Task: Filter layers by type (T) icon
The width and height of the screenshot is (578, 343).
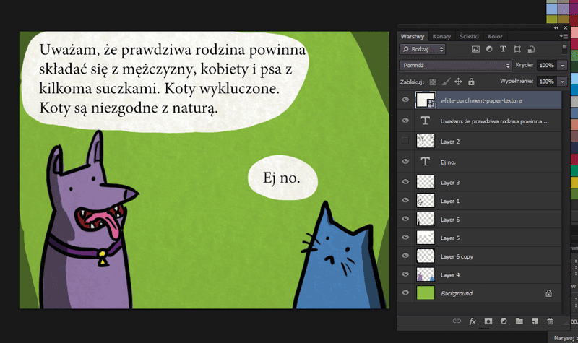Action: [x=503, y=49]
